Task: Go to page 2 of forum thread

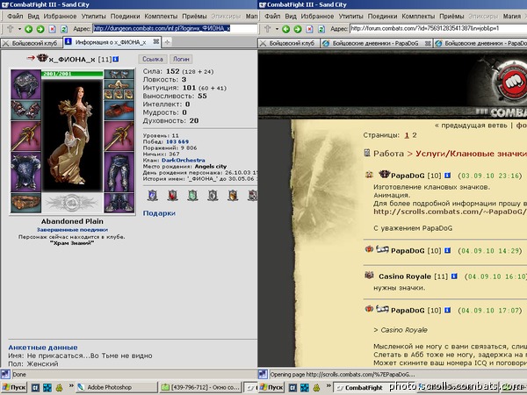Action: pyautogui.click(x=415, y=135)
